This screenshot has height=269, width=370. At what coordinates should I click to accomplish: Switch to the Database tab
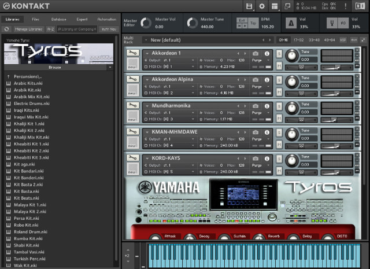pos(59,19)
